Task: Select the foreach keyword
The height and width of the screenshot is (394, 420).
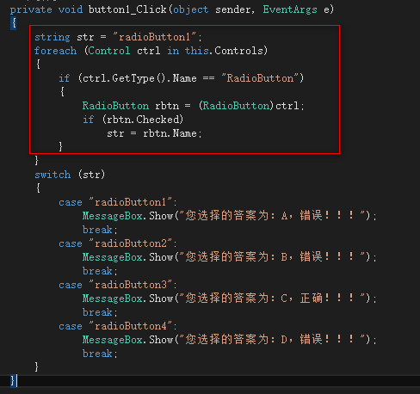Action: point(55,51)
